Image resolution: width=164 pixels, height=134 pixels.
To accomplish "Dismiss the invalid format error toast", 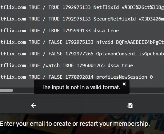I will pyautogui.click(x=124, y=84).
